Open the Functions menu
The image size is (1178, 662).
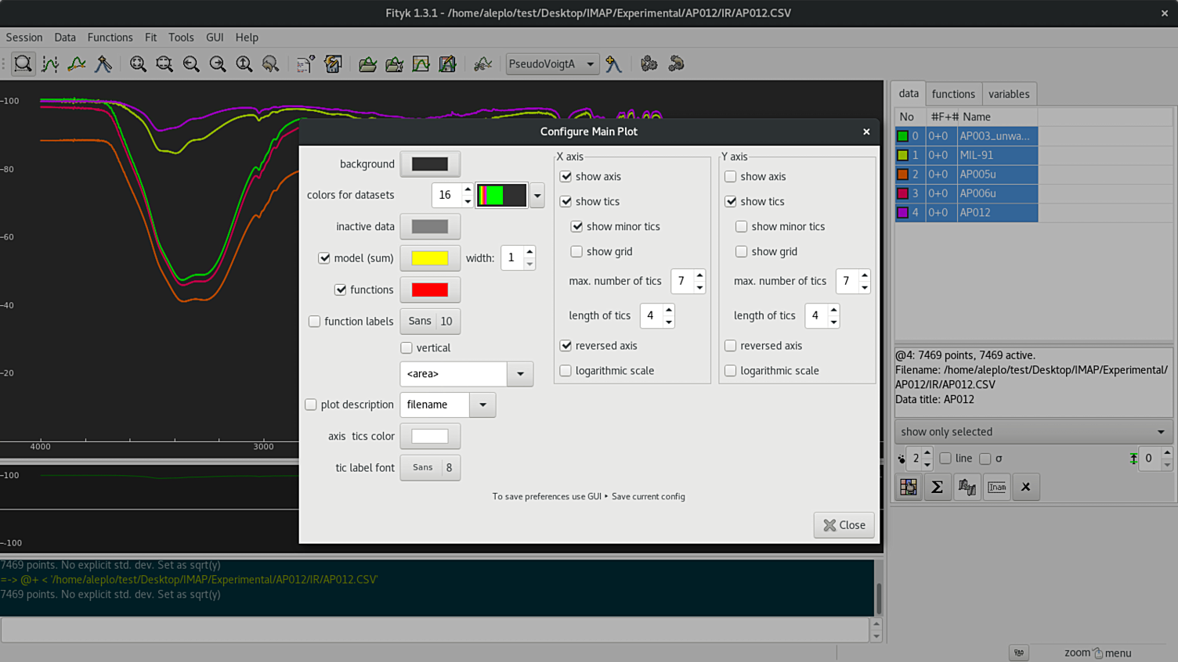pos(110,38)
